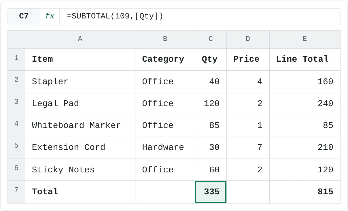Select row 6 header
Image resolution: width=348 pixels, height=211 pixels.
tap(16, 170)
